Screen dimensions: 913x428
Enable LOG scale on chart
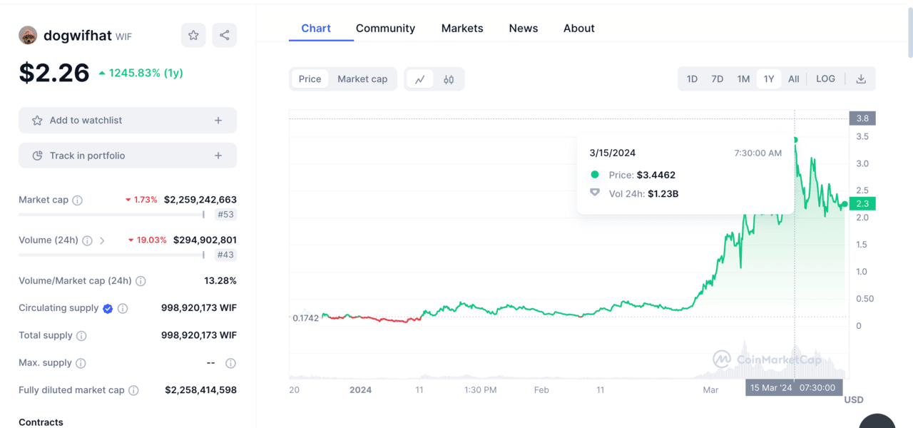825,79
